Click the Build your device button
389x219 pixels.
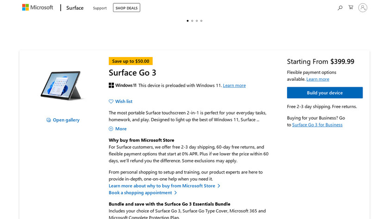325,93
